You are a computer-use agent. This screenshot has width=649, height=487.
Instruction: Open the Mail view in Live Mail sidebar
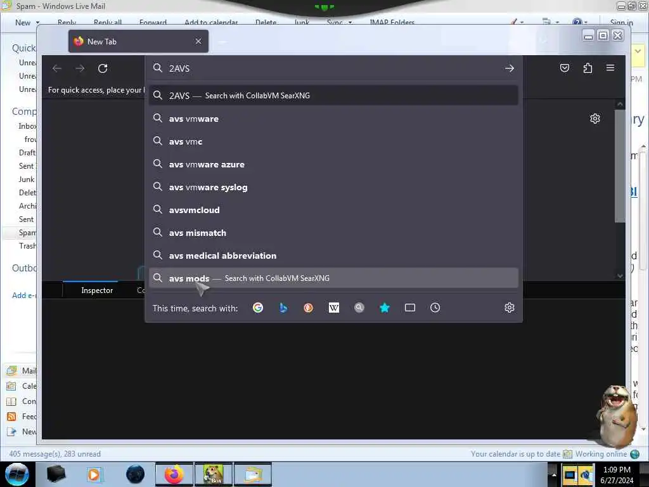point(22,370)
